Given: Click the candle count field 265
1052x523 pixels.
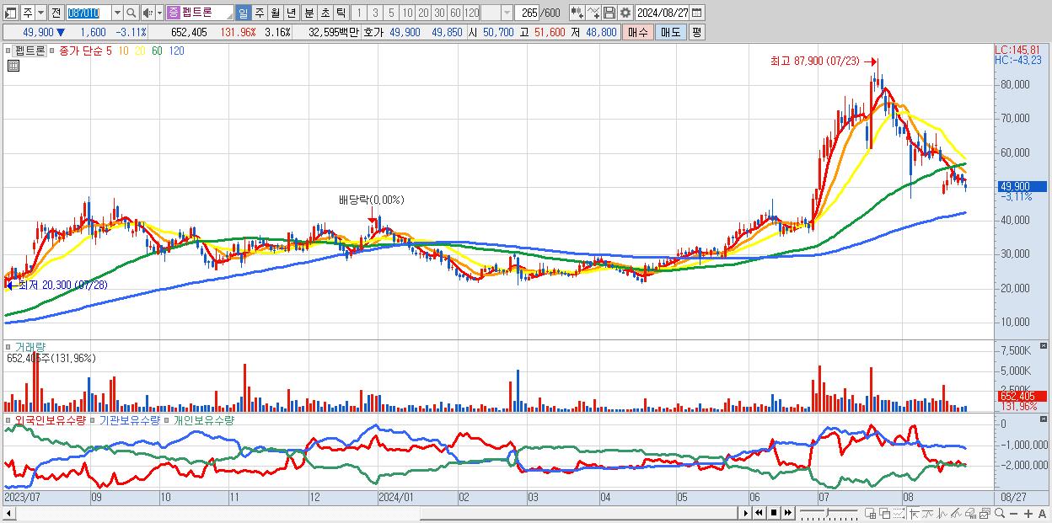Looking at the screenshot, I should 527,13.
